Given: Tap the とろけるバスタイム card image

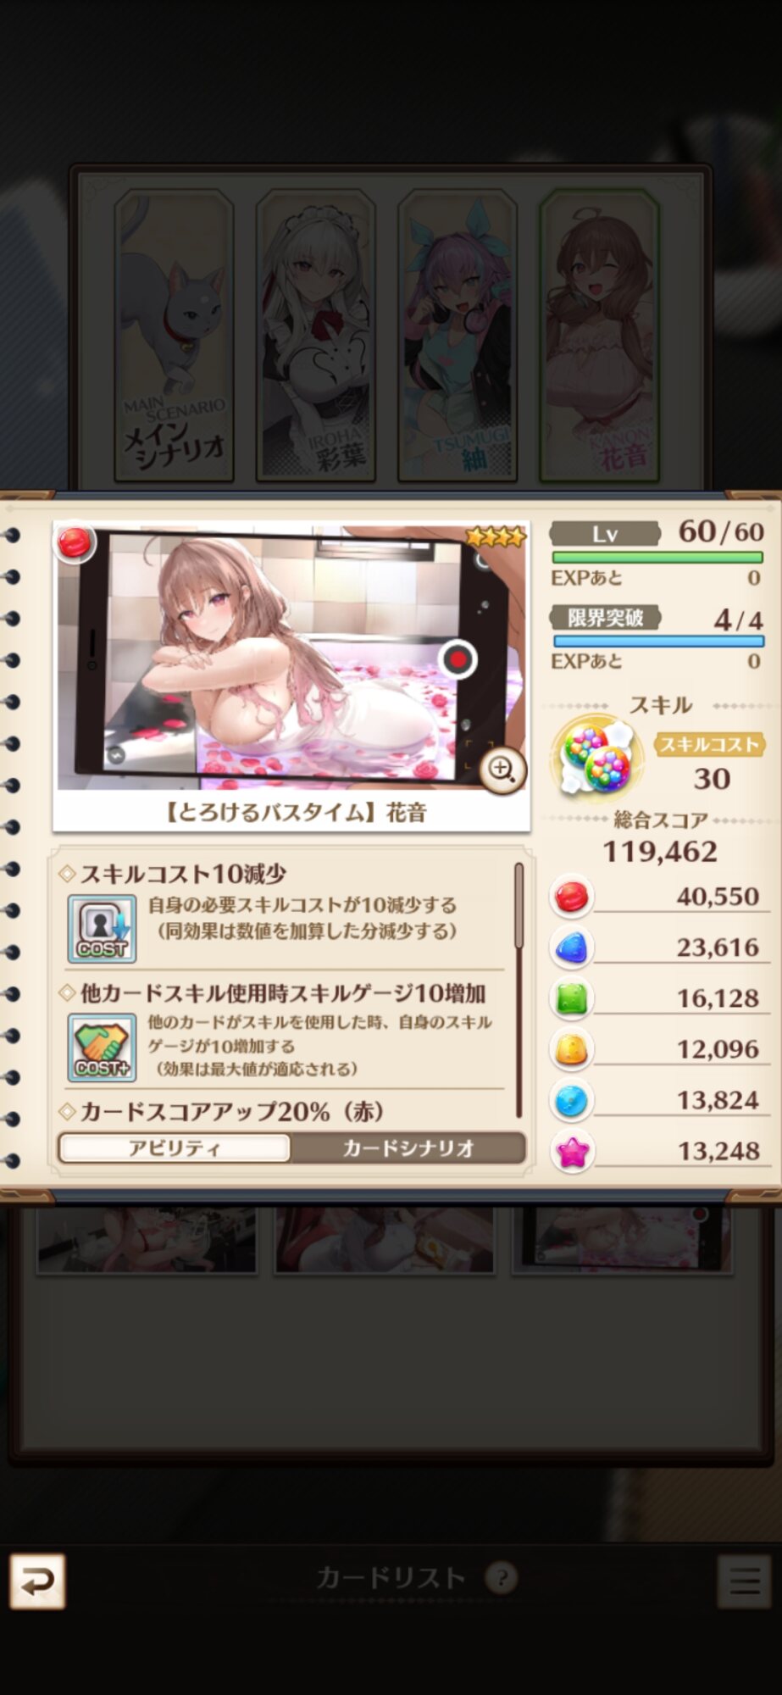Looking at the screenshot, I should pos(291,657).
